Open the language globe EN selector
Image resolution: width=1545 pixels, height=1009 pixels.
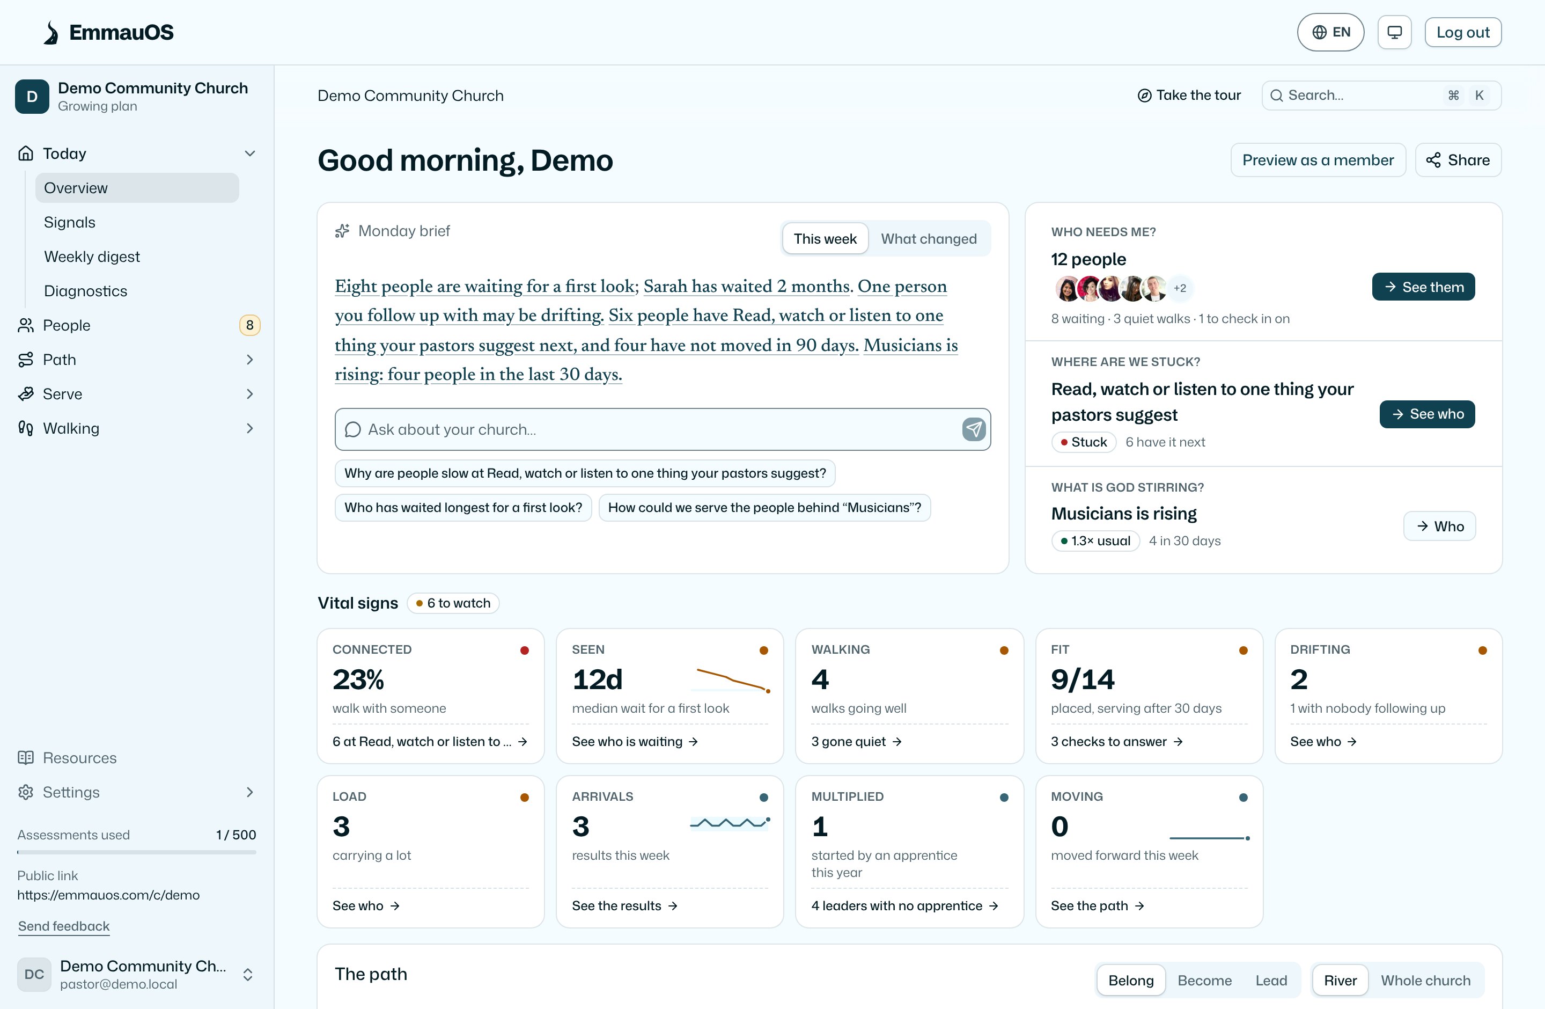1330,32
